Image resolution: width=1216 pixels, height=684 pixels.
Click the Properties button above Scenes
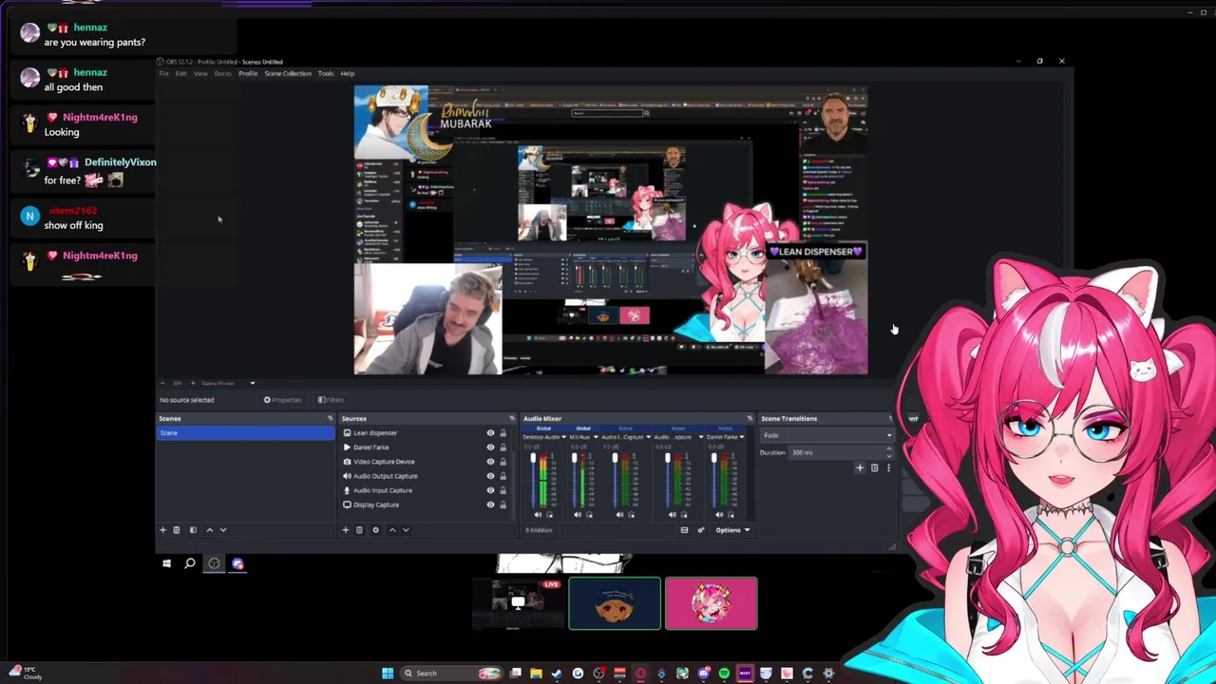[283, 400]
